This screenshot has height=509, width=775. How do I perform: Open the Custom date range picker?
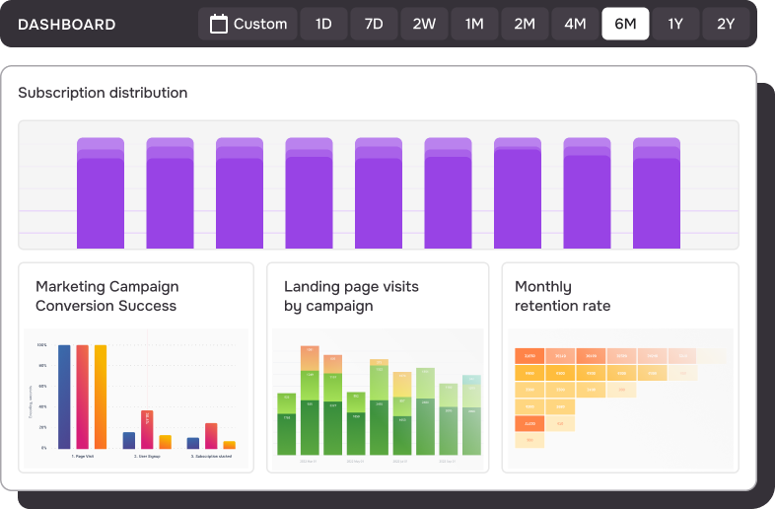click(x=247, y=24)
